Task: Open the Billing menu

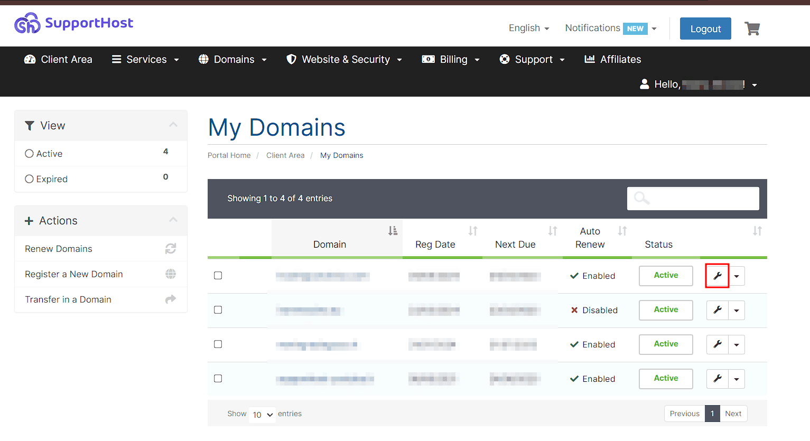Action: click(450, 59)
